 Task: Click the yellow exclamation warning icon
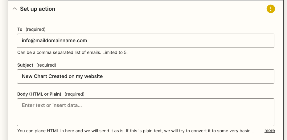coord(271,9)
